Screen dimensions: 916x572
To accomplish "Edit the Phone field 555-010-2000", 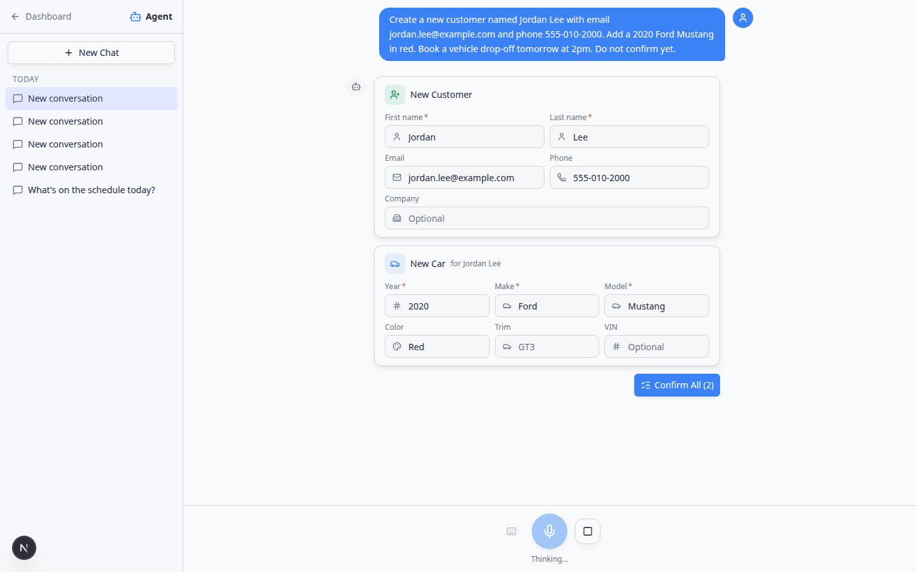I will (629, 177).
